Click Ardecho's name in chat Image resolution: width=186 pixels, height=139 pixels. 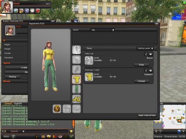point(31,122)
